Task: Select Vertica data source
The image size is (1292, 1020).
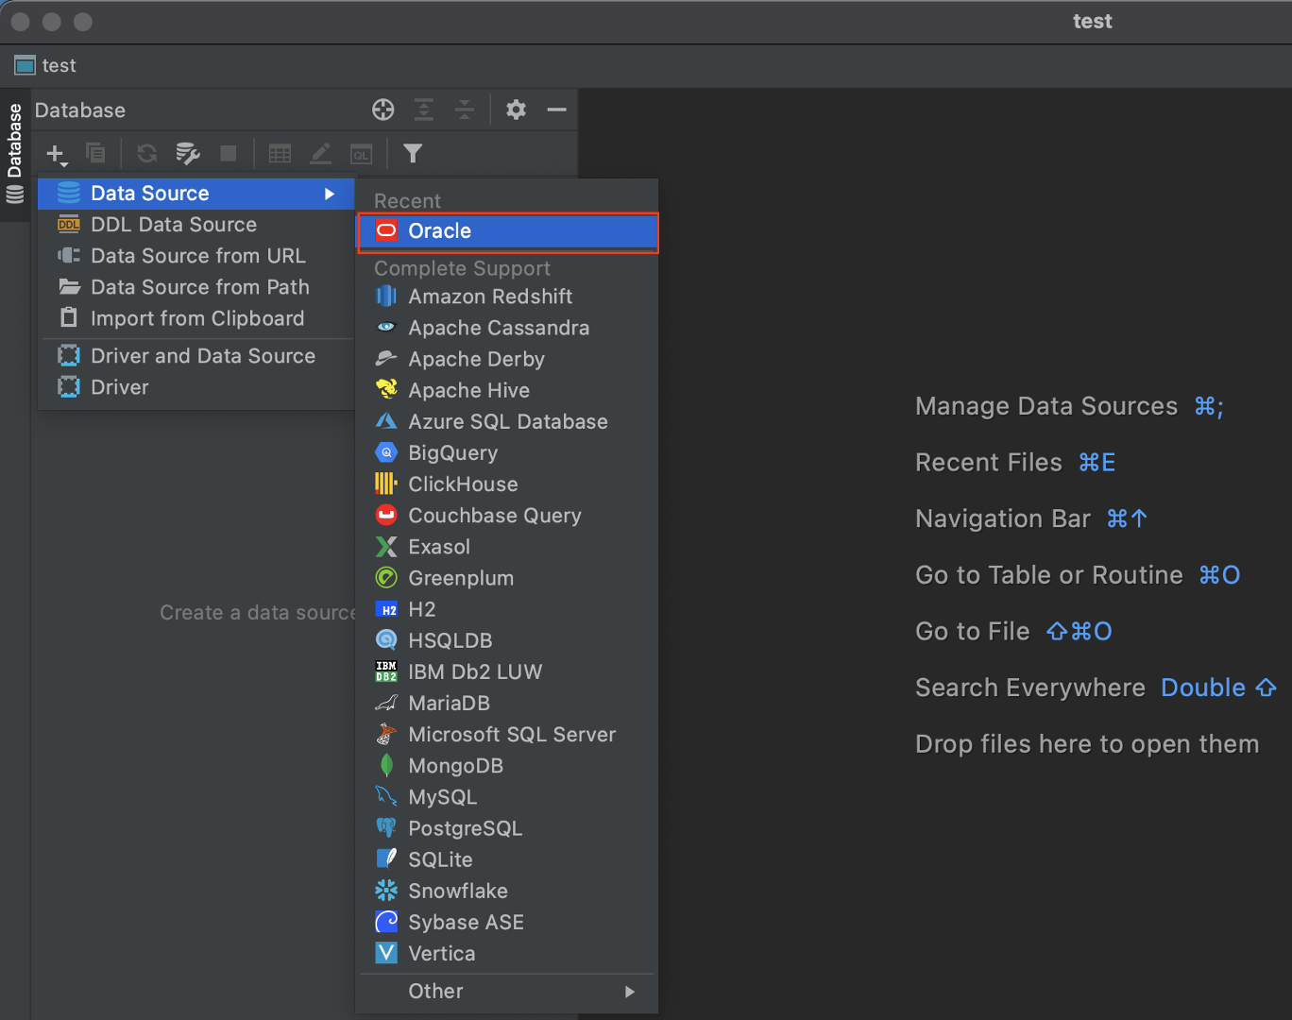Action: pos(507,953)
